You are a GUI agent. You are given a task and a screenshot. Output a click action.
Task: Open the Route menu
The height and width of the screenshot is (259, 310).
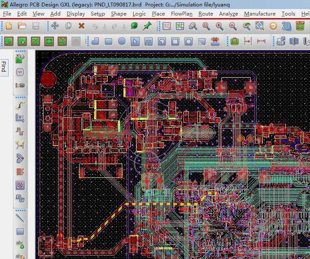click(205, 13)
